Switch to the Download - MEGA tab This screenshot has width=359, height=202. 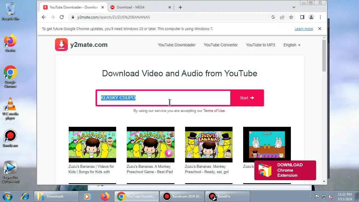[x=140, y=7]
